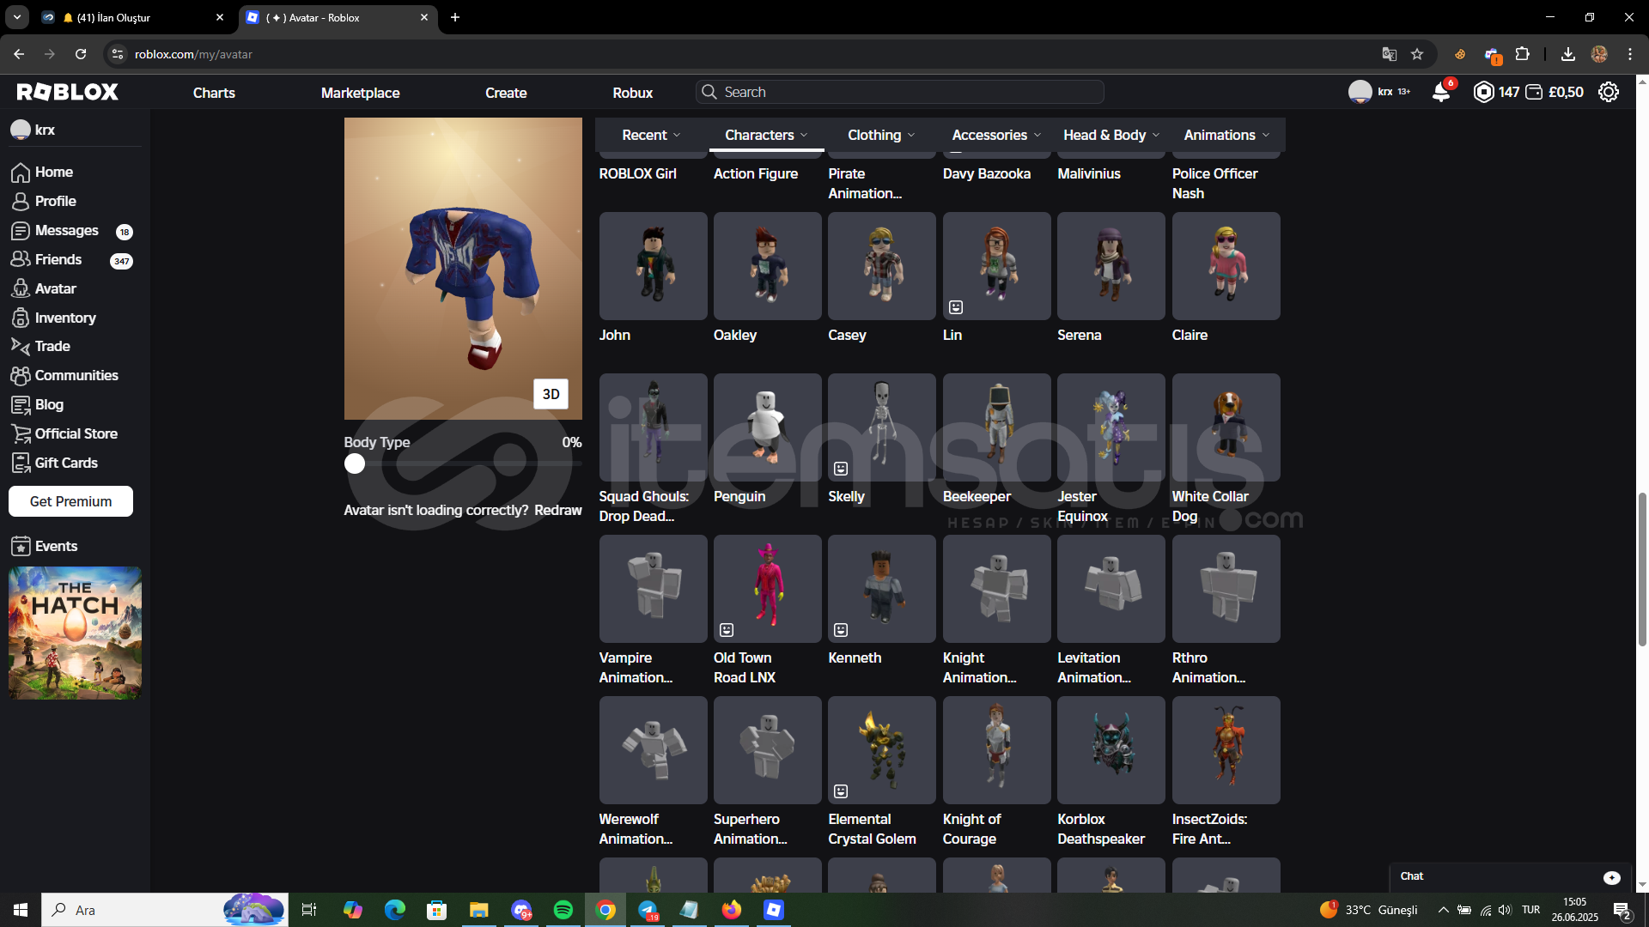Open the Marketplace nav item

(360, 93)
